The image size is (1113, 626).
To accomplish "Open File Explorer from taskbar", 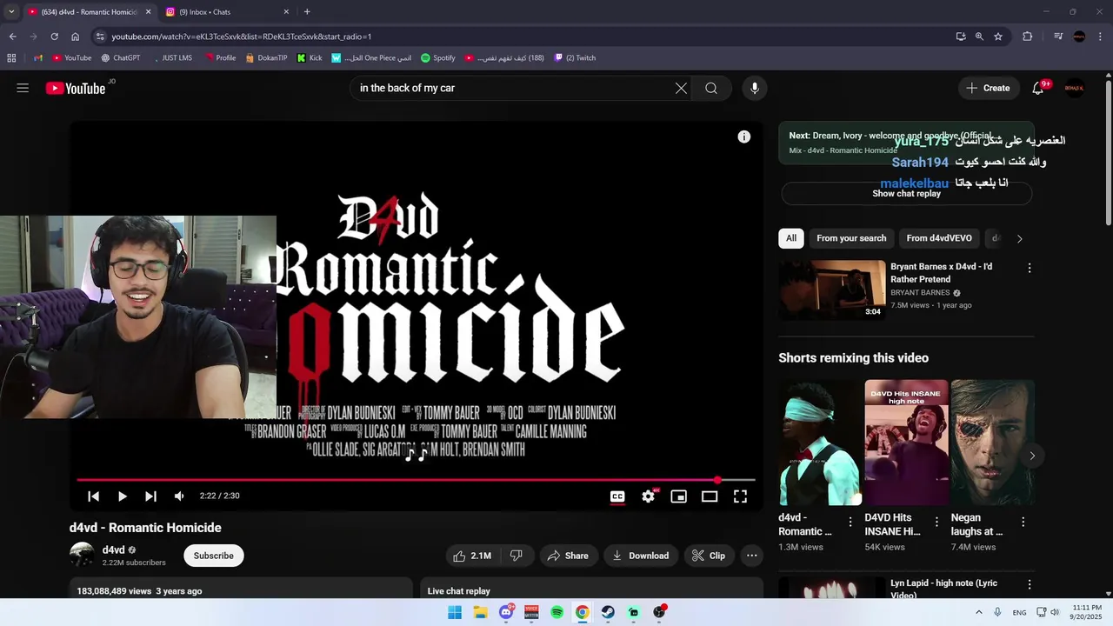I will pos(480,612).
